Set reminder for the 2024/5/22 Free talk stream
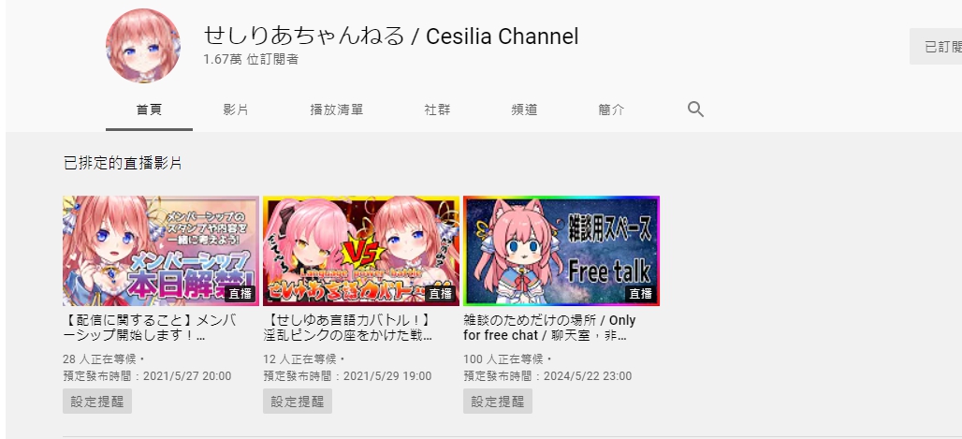Image resolution: width=962 pixels, height=439 pixels. click(x=498, y=402)
